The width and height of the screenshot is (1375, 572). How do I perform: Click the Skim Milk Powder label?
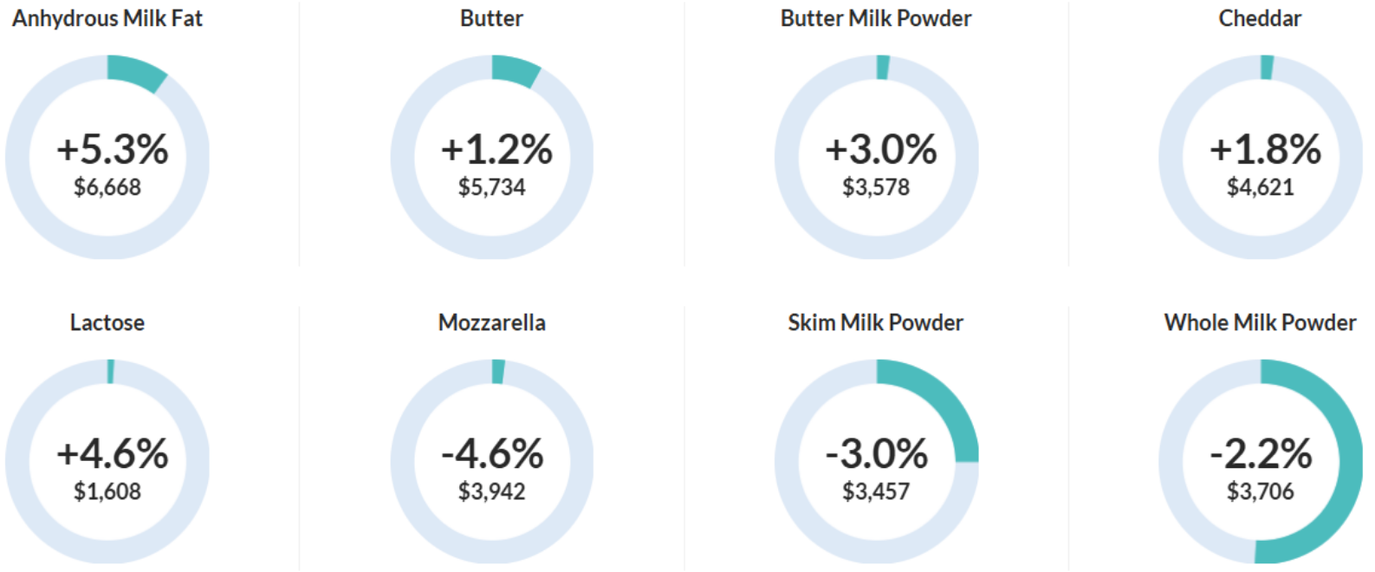click(x=876, y=322)
